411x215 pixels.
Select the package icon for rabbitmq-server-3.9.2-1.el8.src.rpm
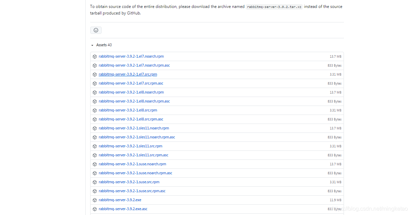click(x=94, y=110)
